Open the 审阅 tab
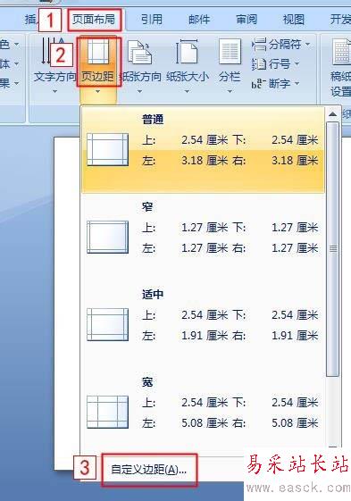This screenshot has width=351, height=501. (x=247, y=20)
